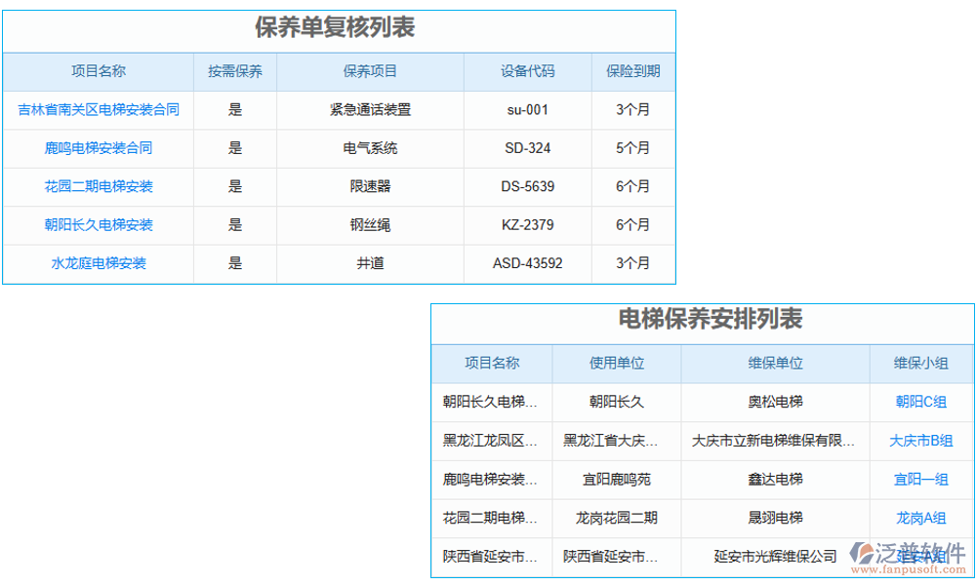Click the 项目名称 column header

coord(98,71)
